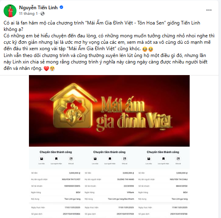Click save-template icon in third transfer receipt
The image size is (221, 218).
pos(149,159)
